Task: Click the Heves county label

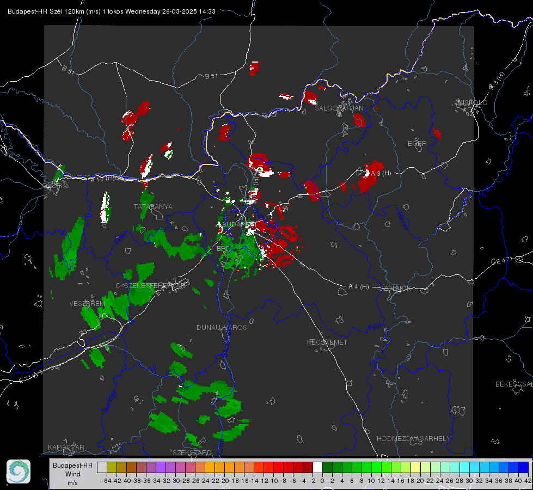Action: 403,222
